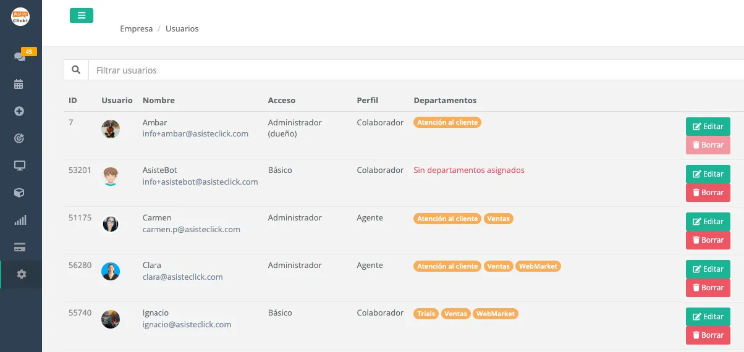Click the search magnifier icon
The width and height of the screenshot is (744, 352).
[x=76, y=70]
